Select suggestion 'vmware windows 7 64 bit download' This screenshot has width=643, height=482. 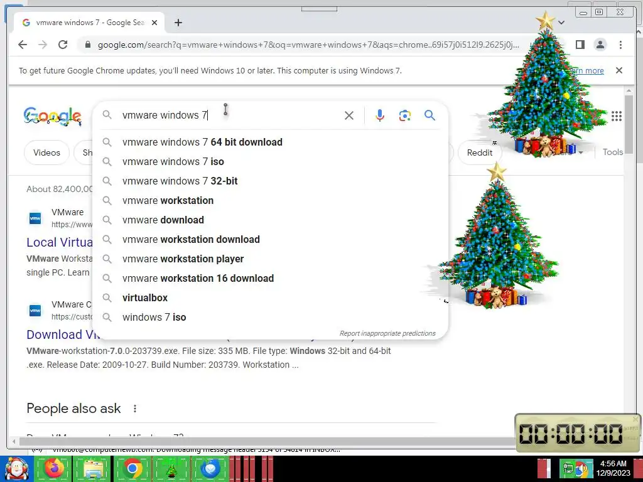(x=270, y=142)
